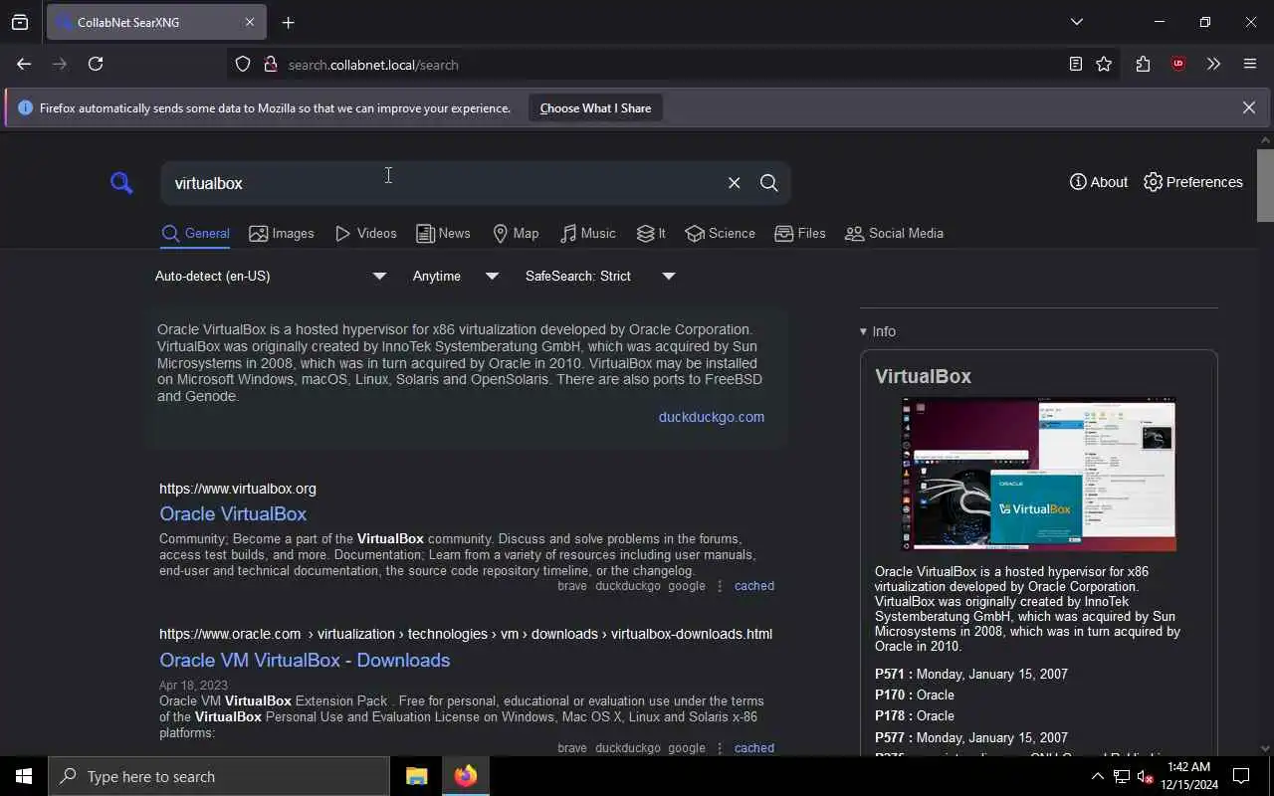1274x796 pixels.
Task: Switch to the It category tab
Action: click(651, 234)
